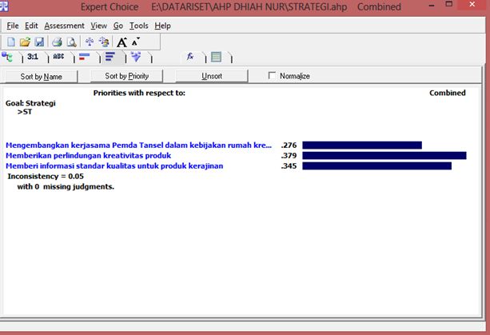Open the View menu

coord(99,26)
